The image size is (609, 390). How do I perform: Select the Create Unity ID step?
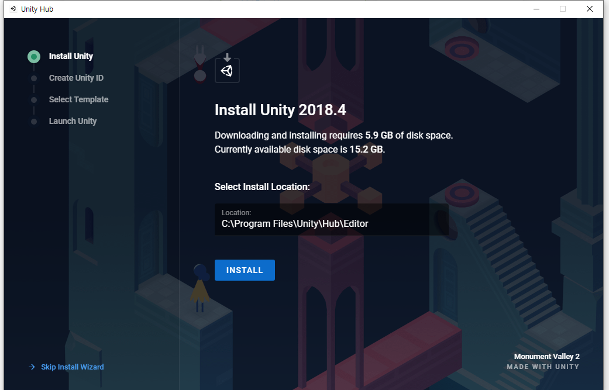click(76, 78)
